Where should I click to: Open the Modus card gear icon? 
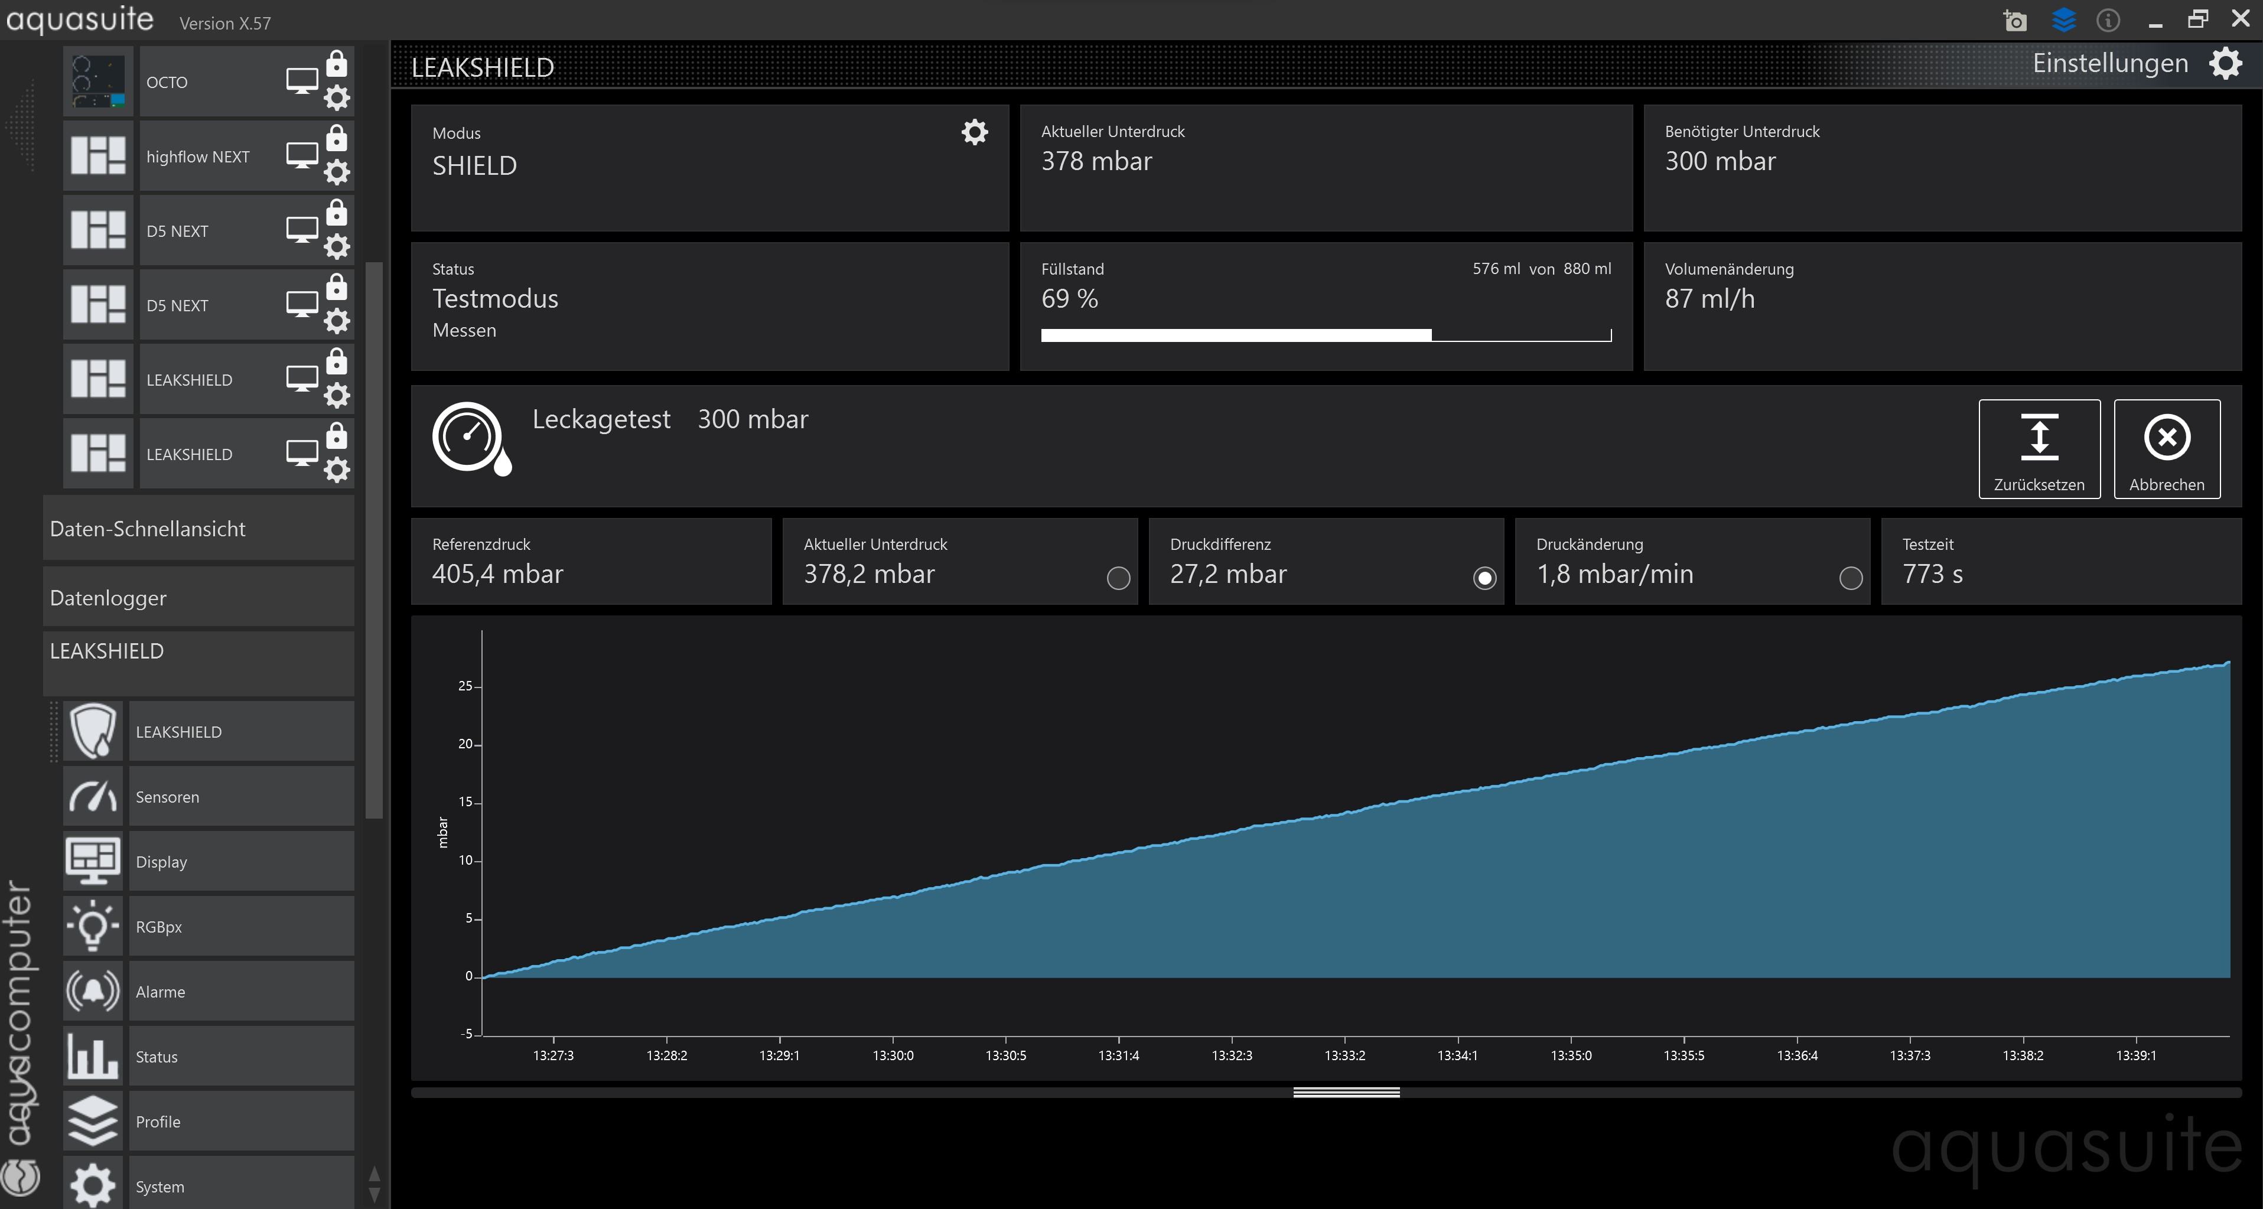(975, 132)
